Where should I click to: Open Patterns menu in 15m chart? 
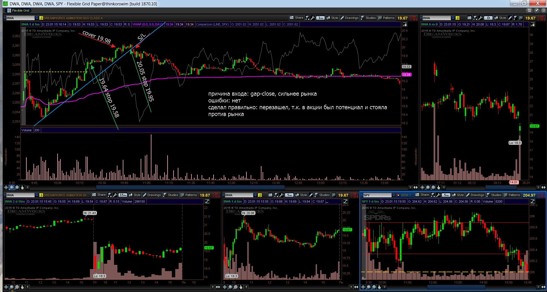[x=189, y=195]
